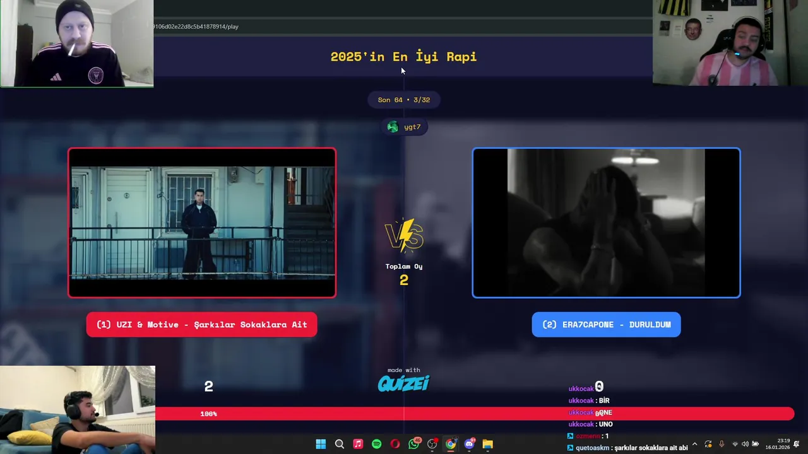
Task: Click the ygt7 user avatar
Action: click(393, 127)
